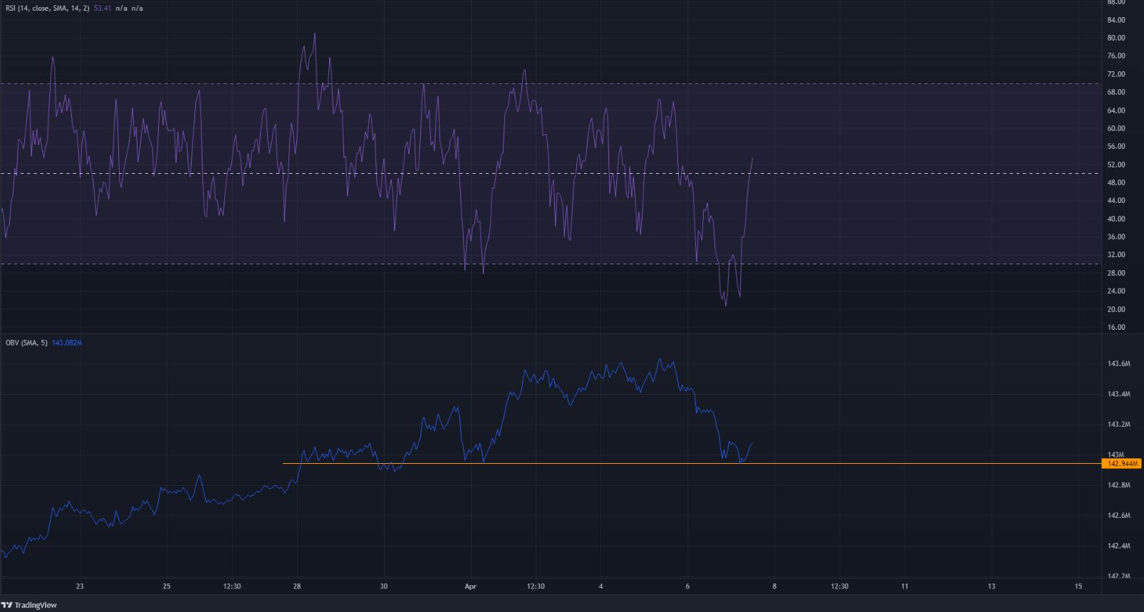Image resolution: width=1144 pixels, height=612 pixels.
Task: Click the 52.00 level on RSI scale
Action: point(1116,165)
